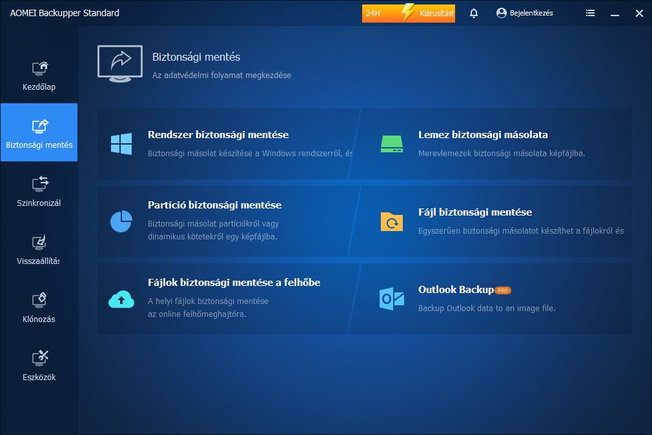The height and width of the screenshot is (435, 652).
Task: Click the partition pie chart icon
Action: point(121,221)
